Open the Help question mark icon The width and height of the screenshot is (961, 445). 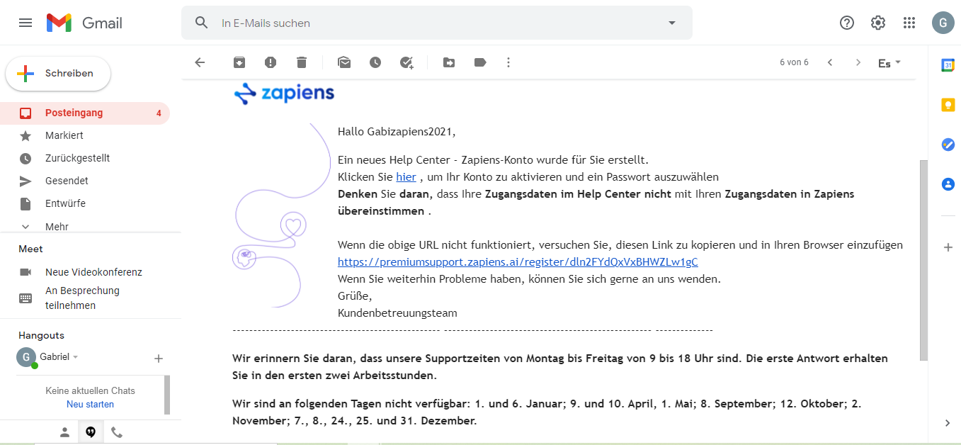[847, 23]
